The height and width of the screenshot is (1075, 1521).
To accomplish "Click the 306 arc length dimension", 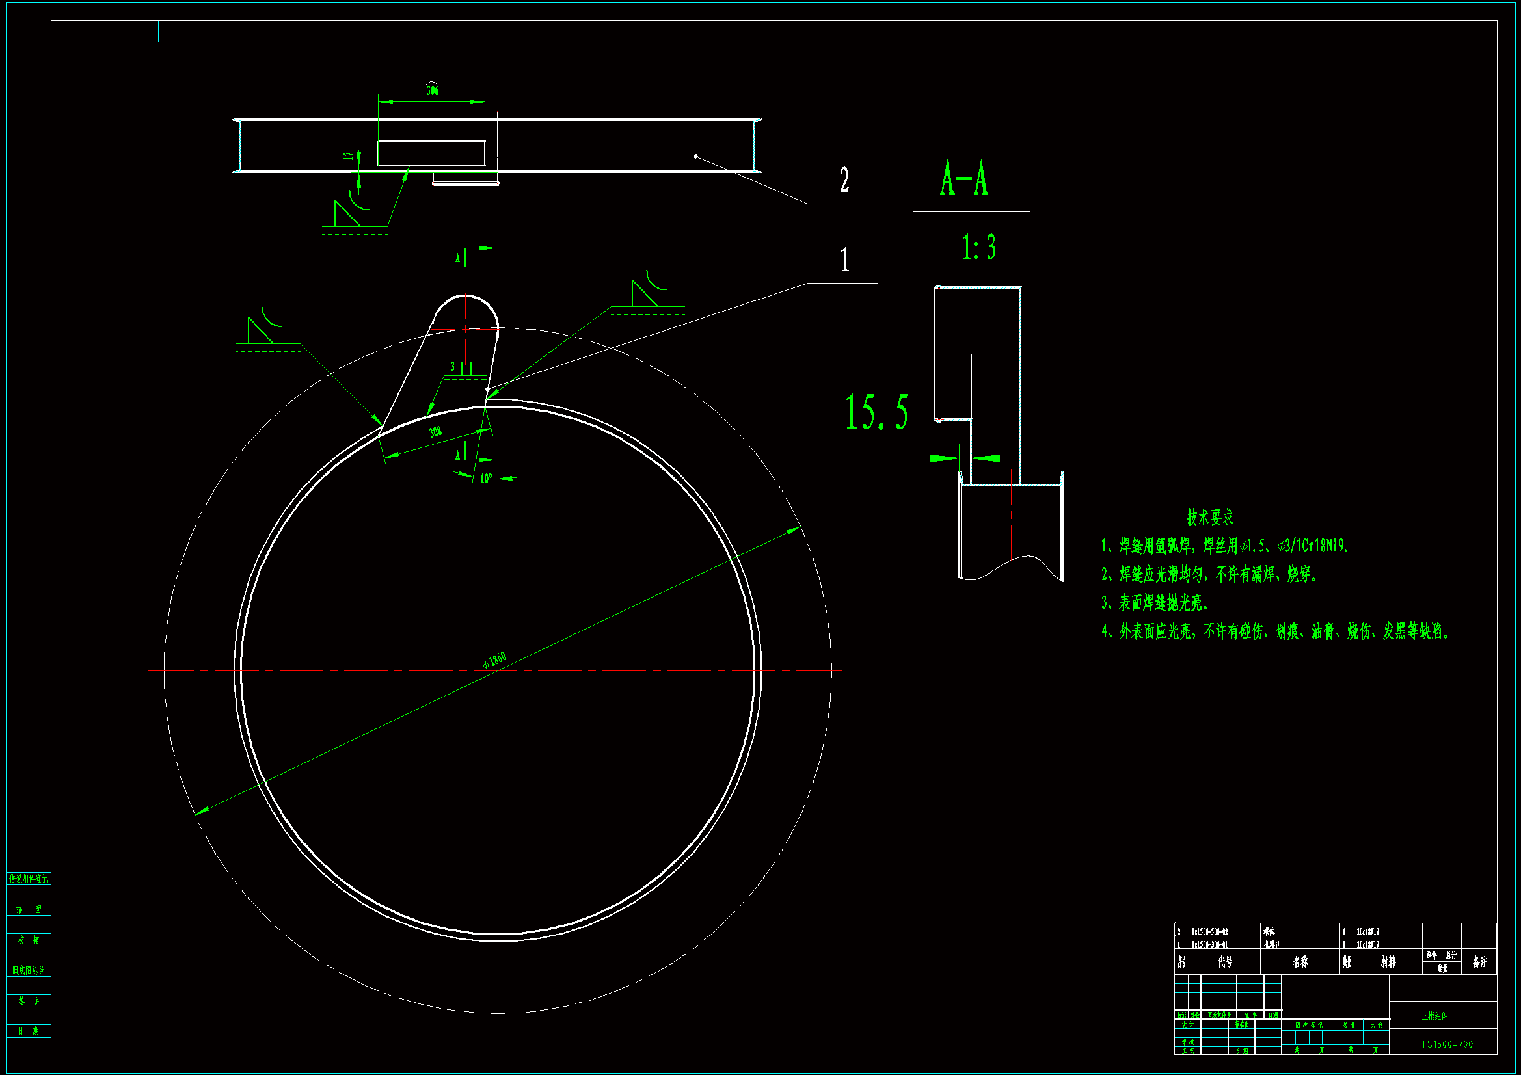I will (432, 90).
